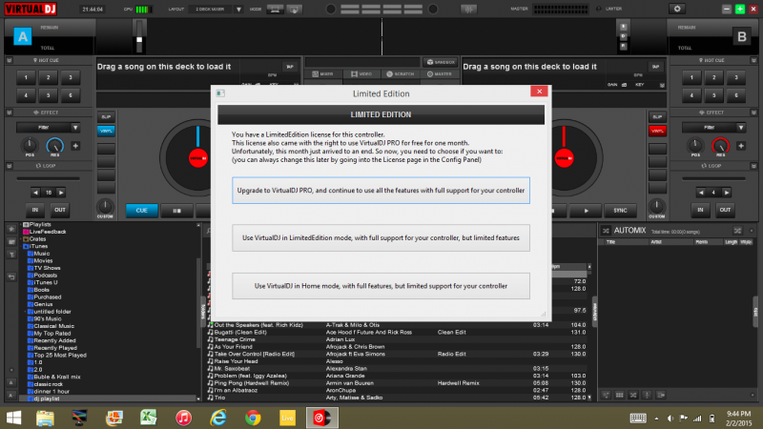Click TAP button on deck B
Viewport: 763px width, 429px height.
pyautogui.click(x=655, y=67)
